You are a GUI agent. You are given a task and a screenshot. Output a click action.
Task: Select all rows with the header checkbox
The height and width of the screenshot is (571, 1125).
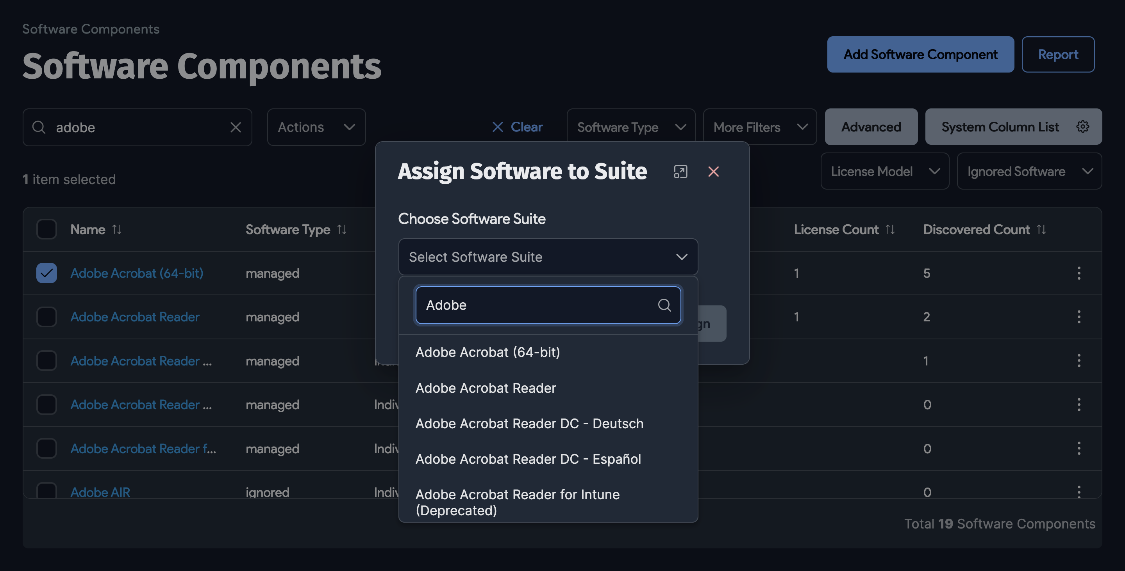pyautogui.click(x=46, y=229)
